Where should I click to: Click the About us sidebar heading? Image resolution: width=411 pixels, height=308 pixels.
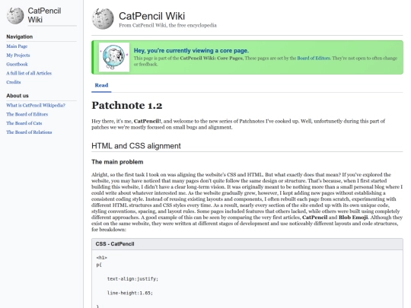coord(18,96)
